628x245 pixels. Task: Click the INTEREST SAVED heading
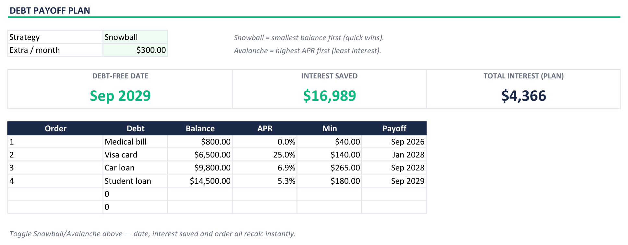329,76
